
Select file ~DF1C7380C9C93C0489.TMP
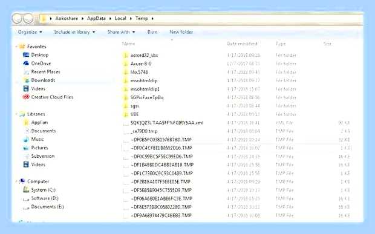161,174
